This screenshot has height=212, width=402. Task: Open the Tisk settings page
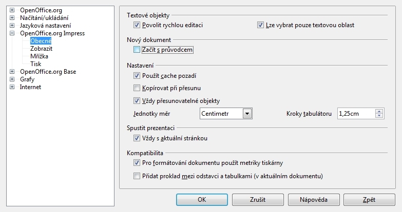pos(36,64)
